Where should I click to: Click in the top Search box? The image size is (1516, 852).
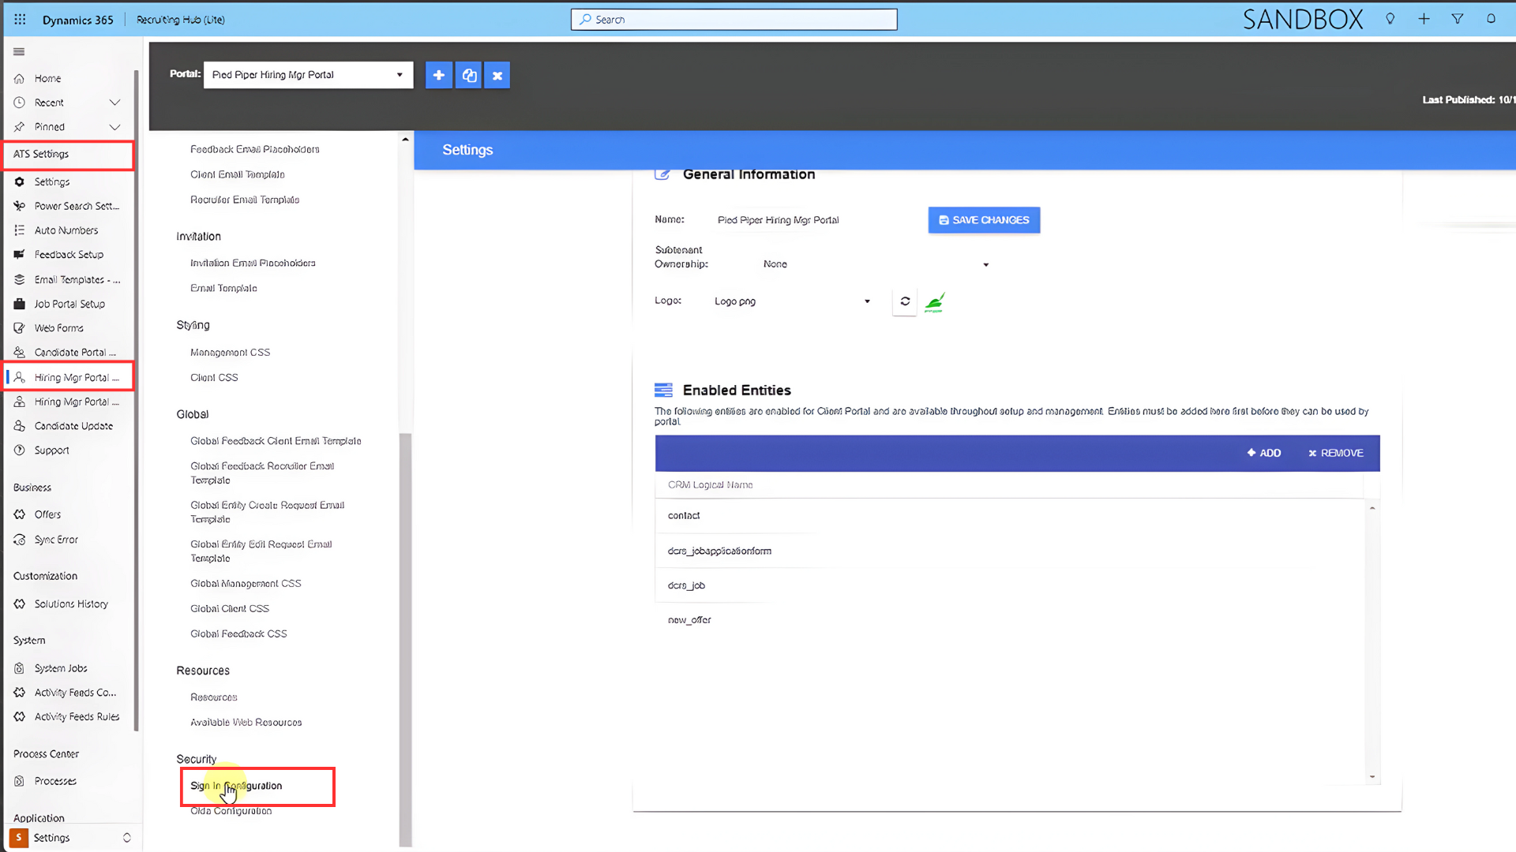(x=734, y=20)
